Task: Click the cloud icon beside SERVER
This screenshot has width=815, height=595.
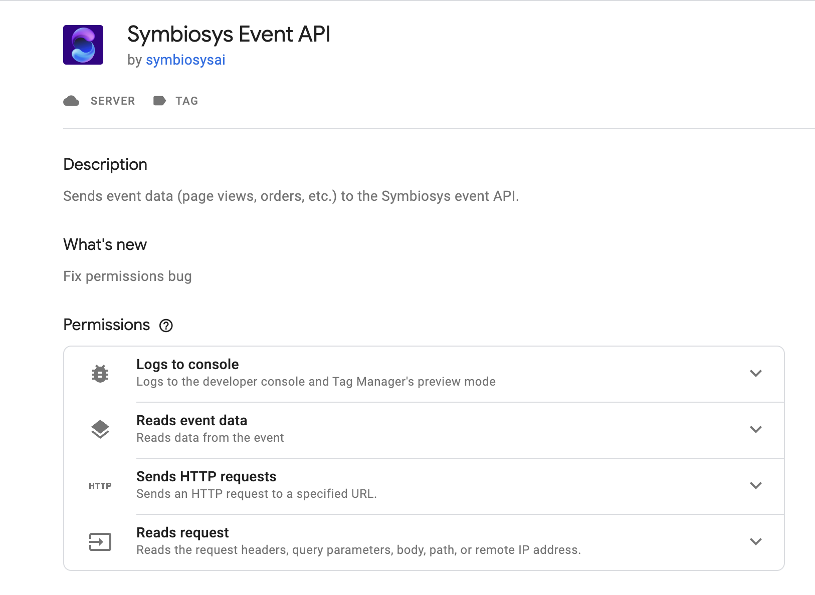Action: 71,101
